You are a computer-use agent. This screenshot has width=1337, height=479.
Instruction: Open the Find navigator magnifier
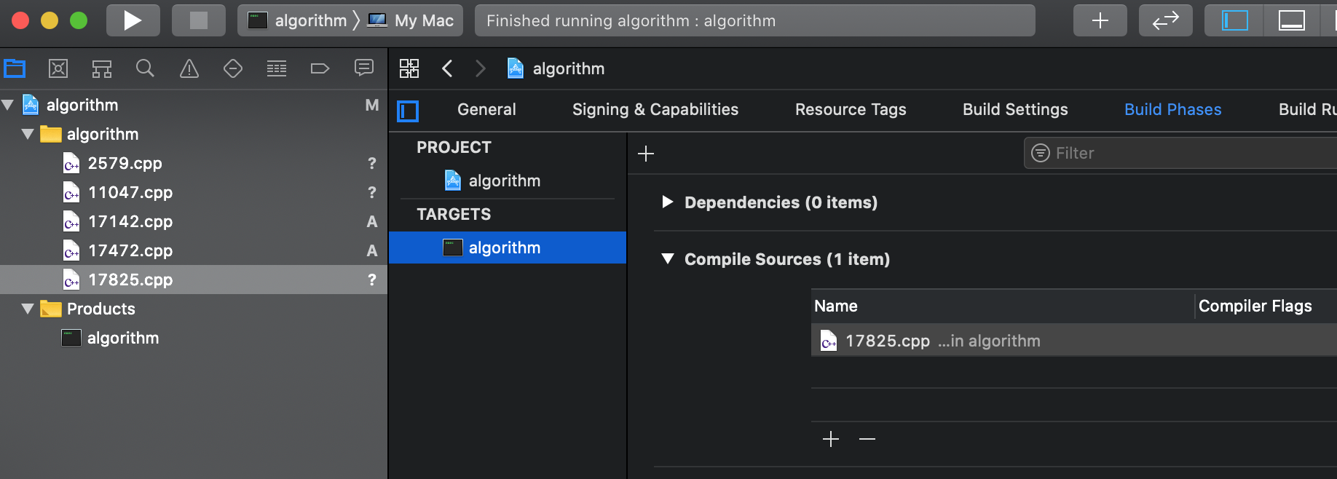[146, 68]
